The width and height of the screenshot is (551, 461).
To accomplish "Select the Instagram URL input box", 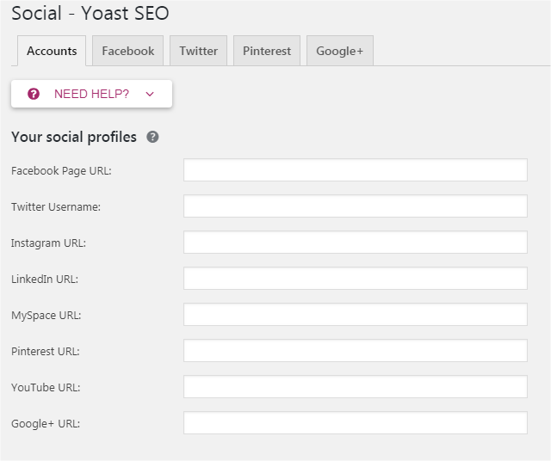I will point(356,243).
